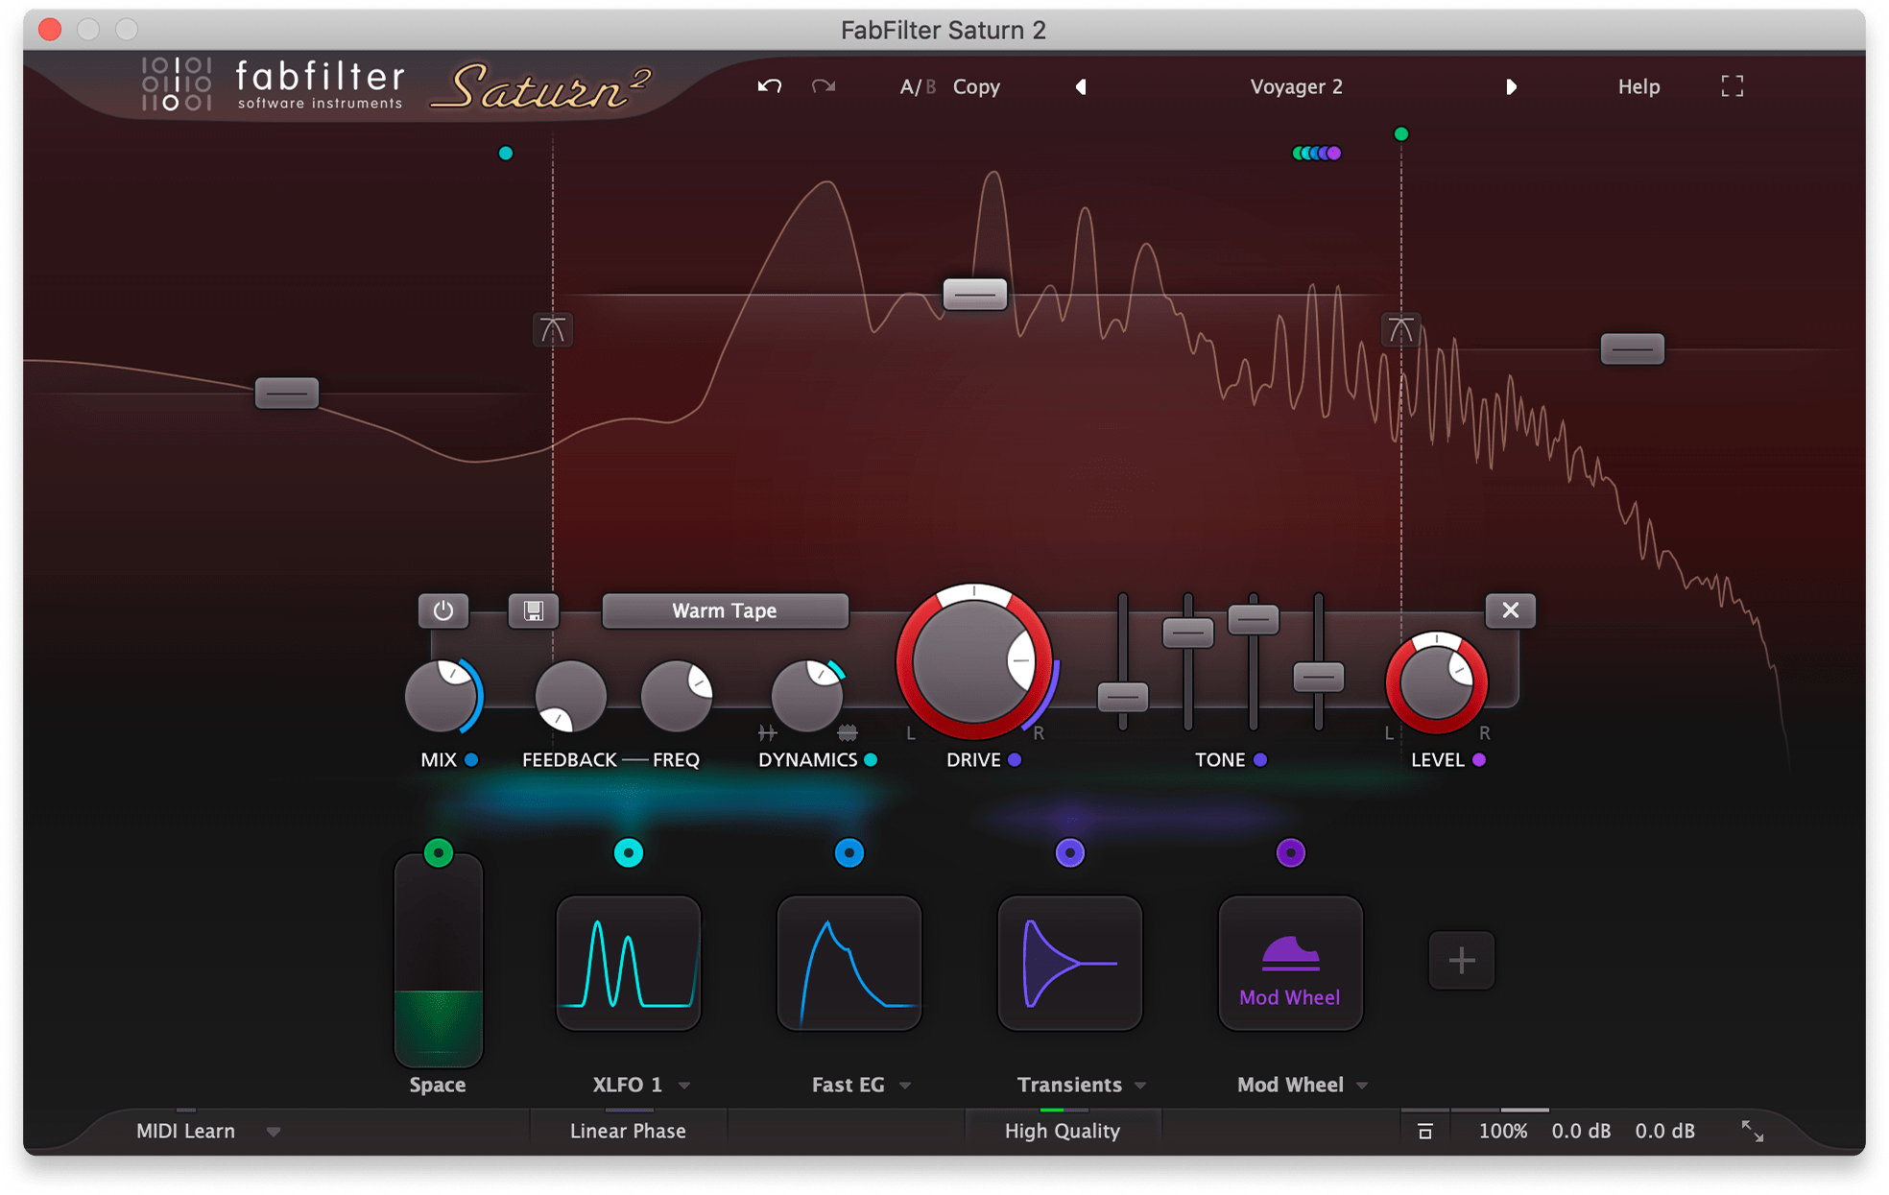Click the redo arrow icon
Screen dimensions: 1889x1195
824,86
